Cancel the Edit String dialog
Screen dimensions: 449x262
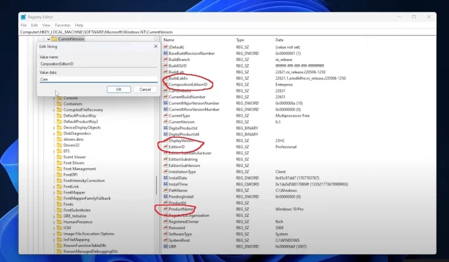pyautogui.click(x=146, y=89)
